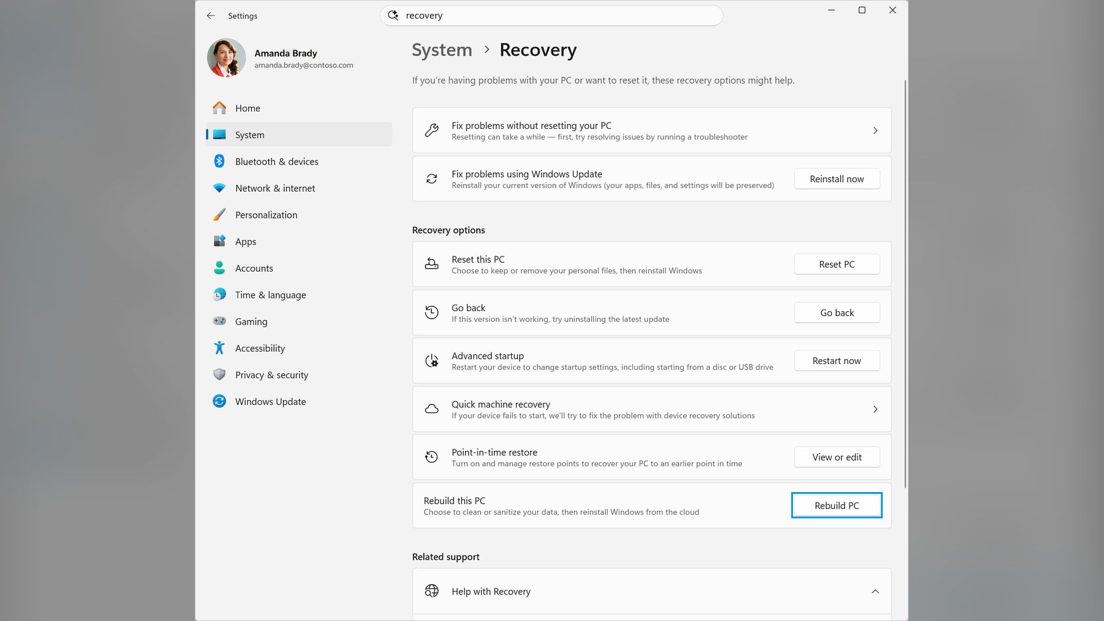Image resolution: width=1104 pixels, height=621 pixels.
Task: Click the recovery search input field
Action: click(551, 16)
